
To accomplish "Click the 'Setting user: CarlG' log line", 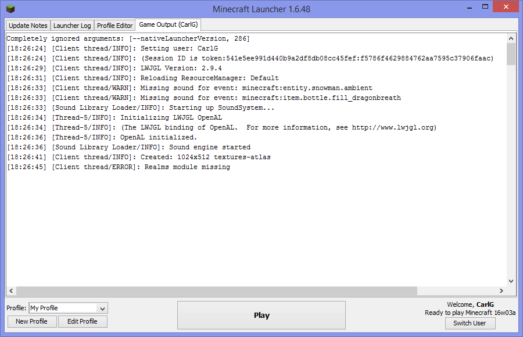I will click(112, 48).
